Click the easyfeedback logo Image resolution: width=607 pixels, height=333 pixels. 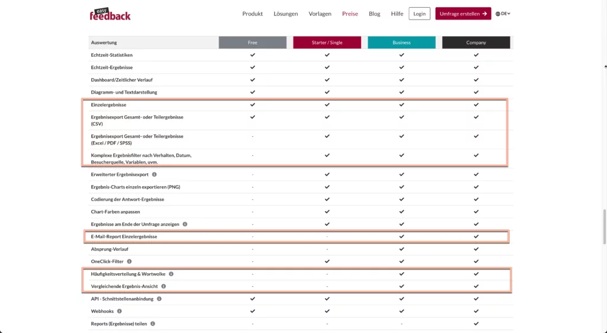pyautogui.click(x=110, y=14)
